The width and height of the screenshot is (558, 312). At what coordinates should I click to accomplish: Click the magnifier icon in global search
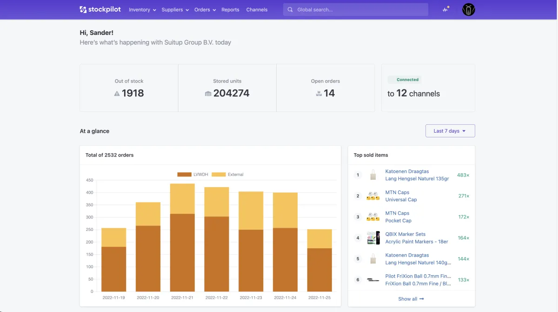coord(290,10)
